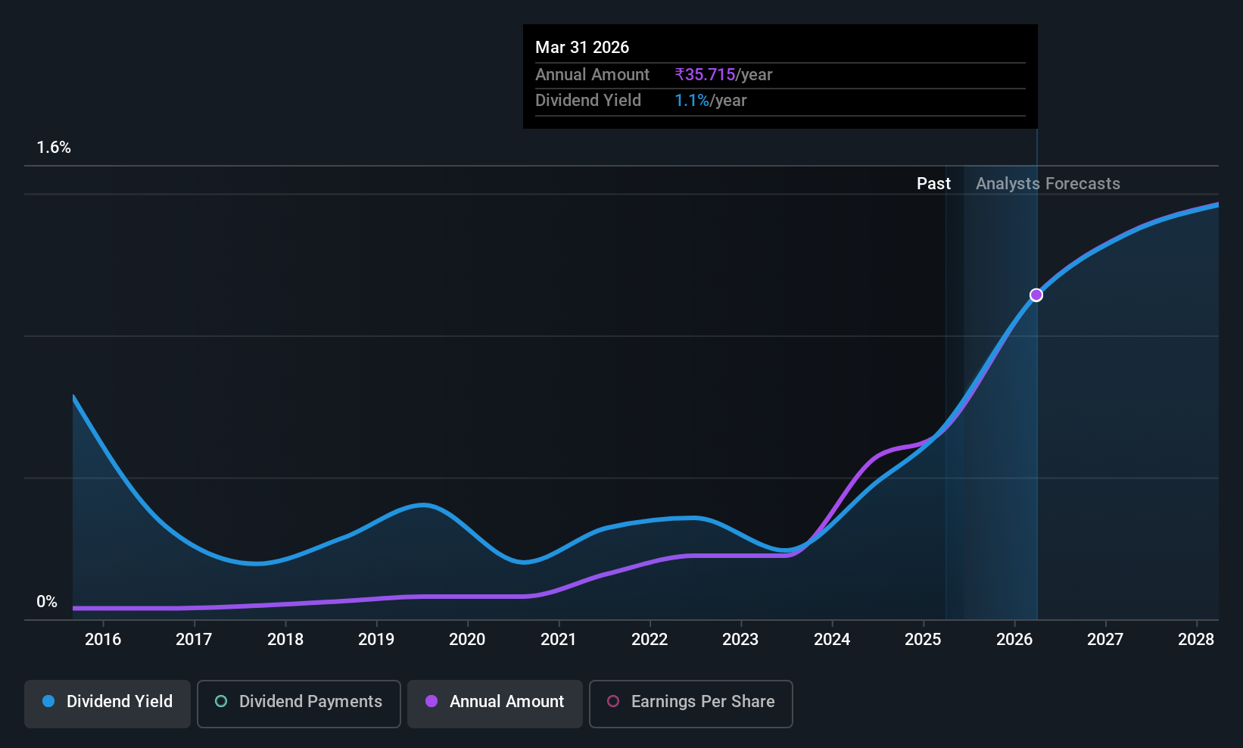Select the 2026 x-axis year label
Viewport: 1243px width, 748px height.
coord(1014,640)
